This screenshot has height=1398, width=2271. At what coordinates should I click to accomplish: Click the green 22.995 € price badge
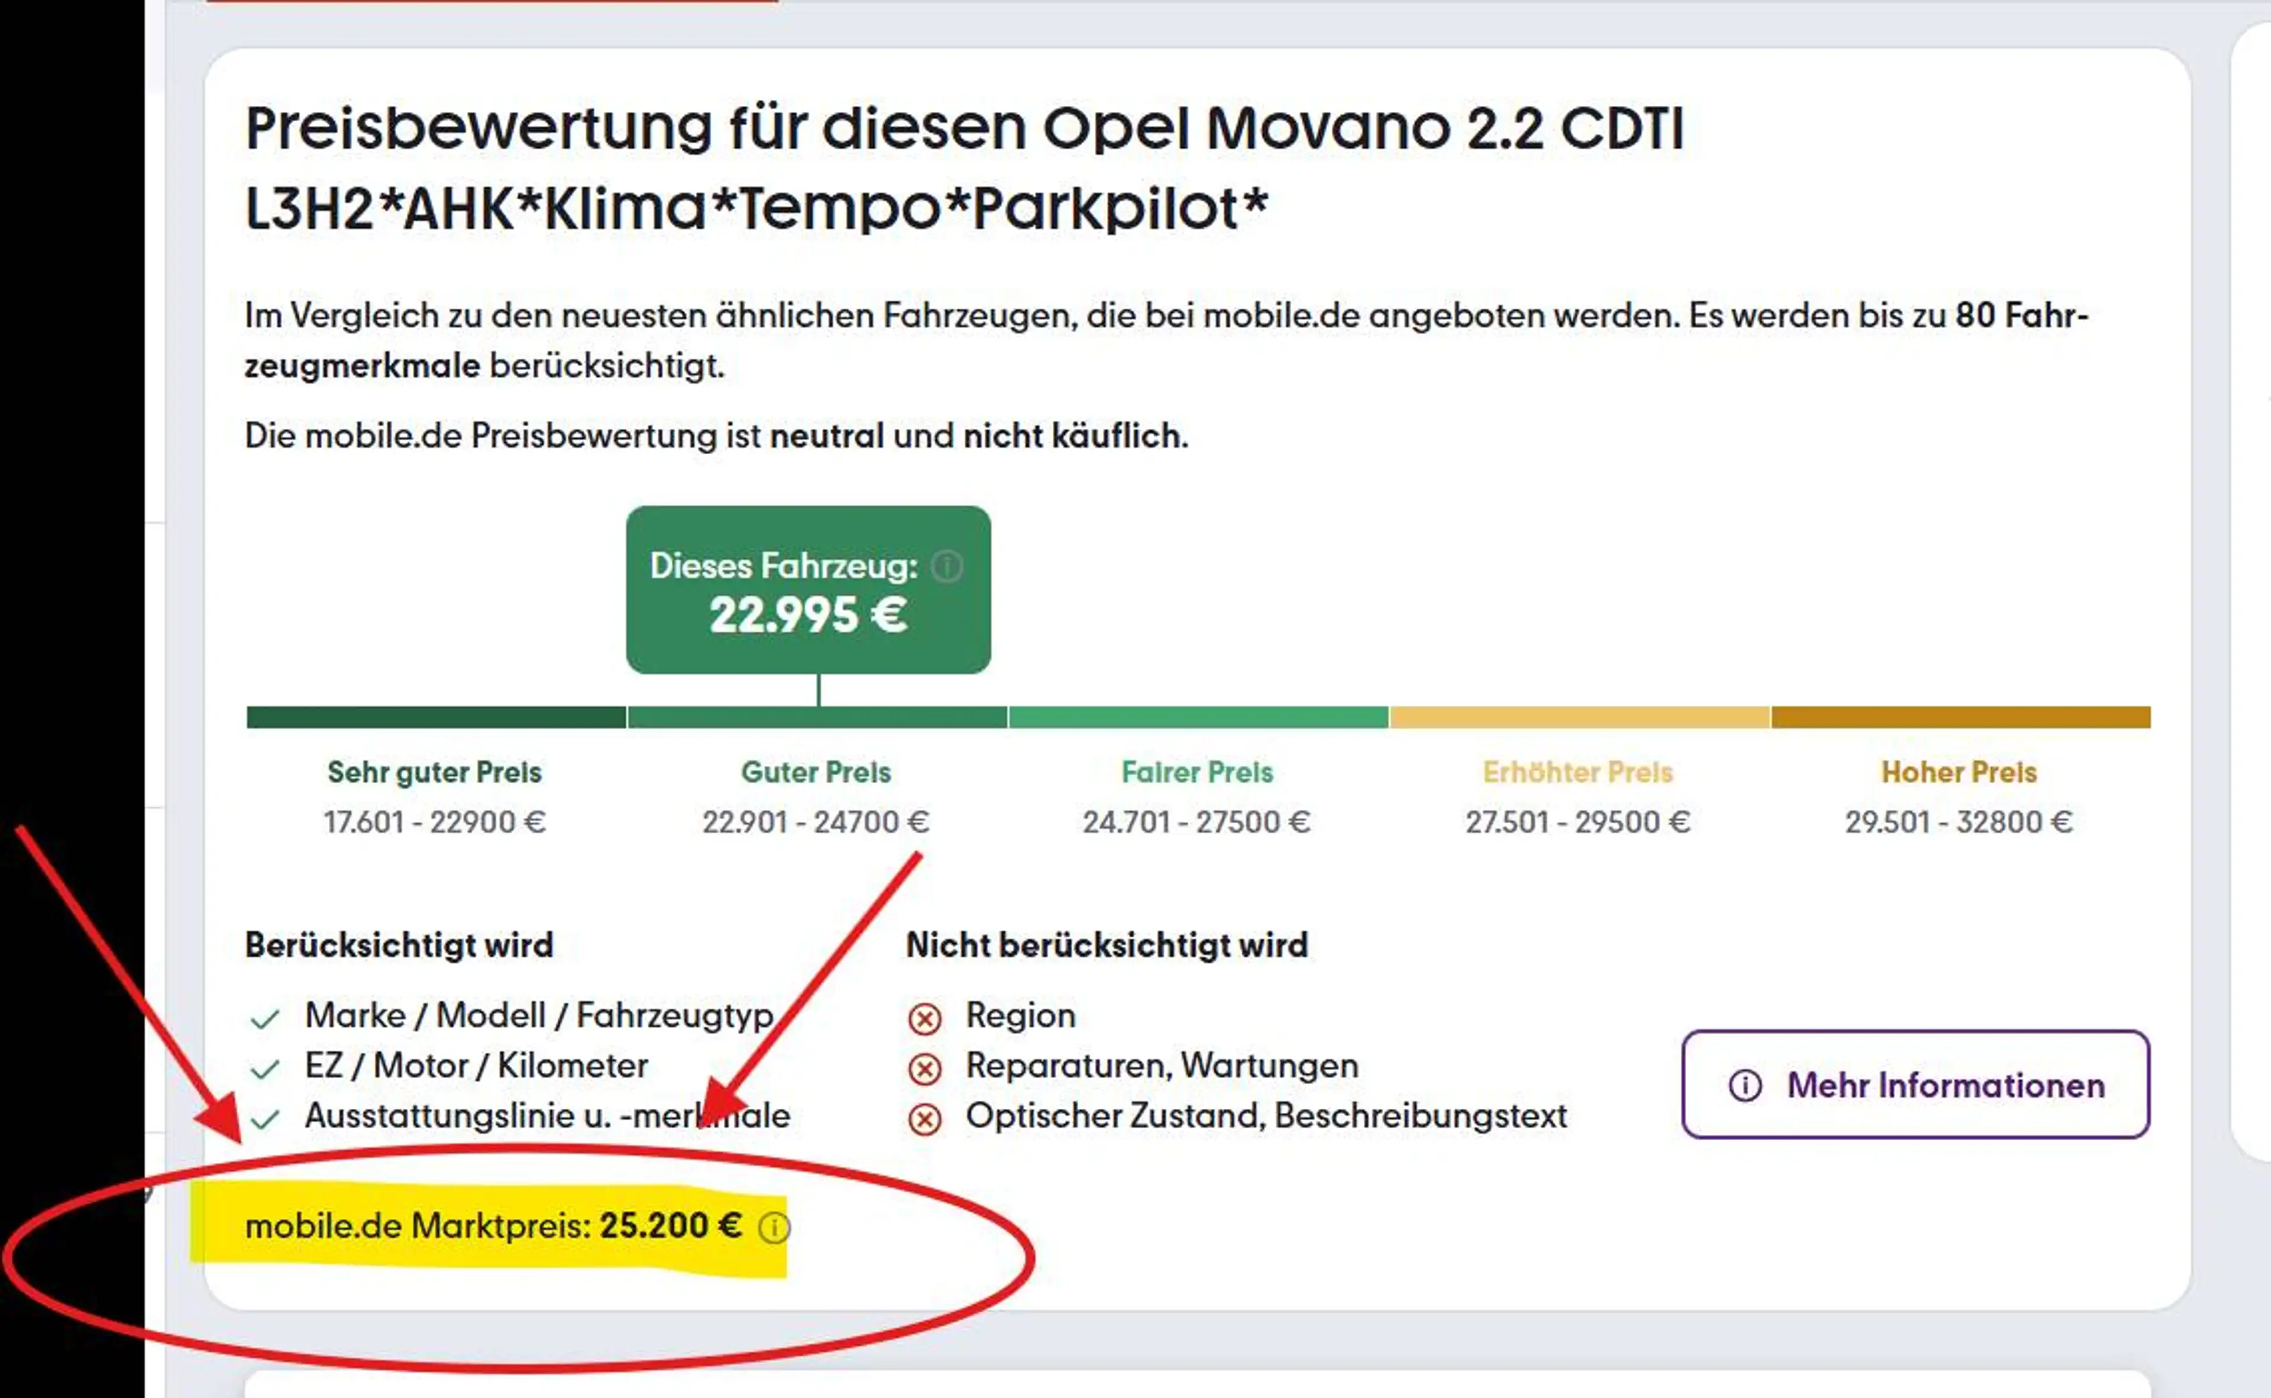coord(808,589)
